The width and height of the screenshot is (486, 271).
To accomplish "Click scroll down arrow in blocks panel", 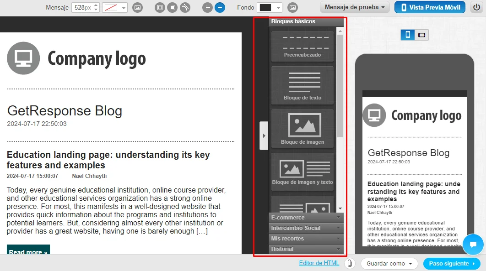I will (x=340, y=208).
